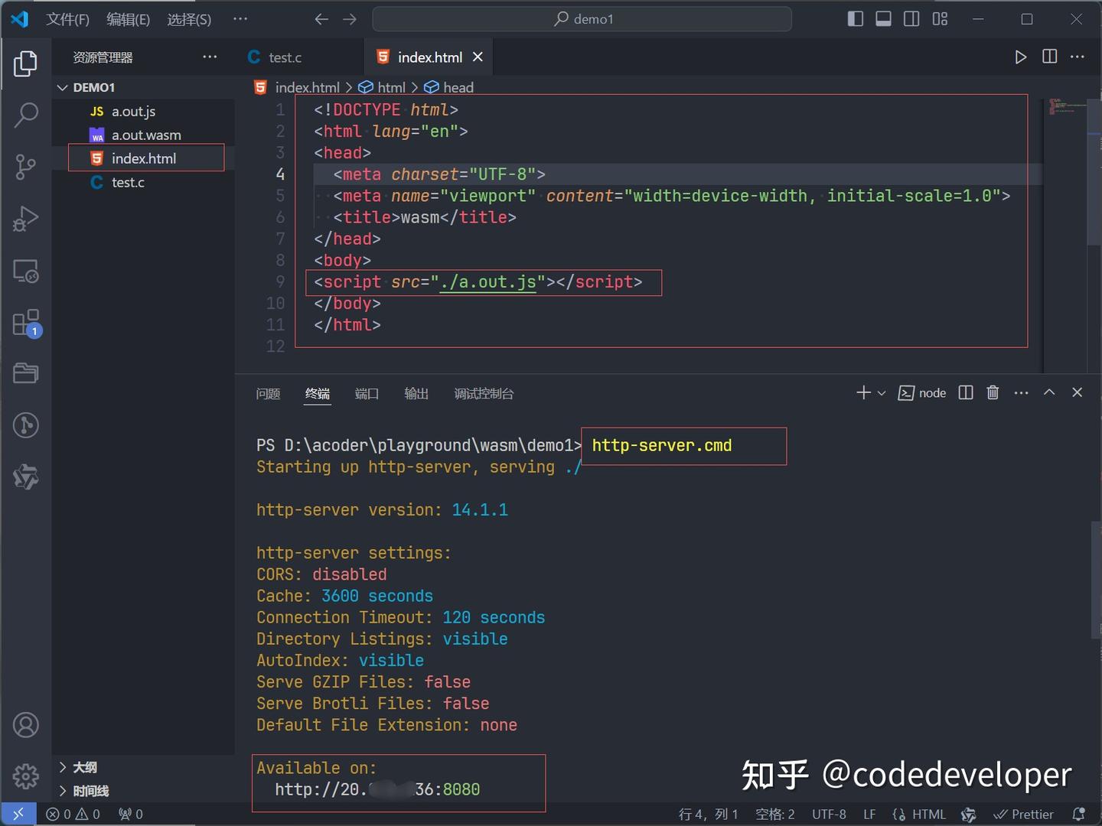Switch to the 问题 panel tab
Viewport: 1102px width, 826px height.
coord(268,393)
